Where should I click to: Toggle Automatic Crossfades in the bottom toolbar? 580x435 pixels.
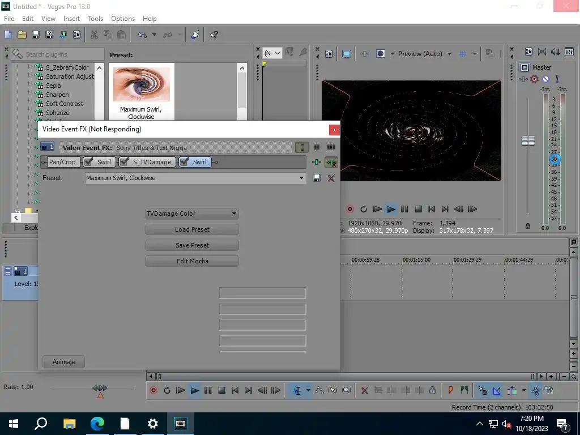click(x=497, y=390)
